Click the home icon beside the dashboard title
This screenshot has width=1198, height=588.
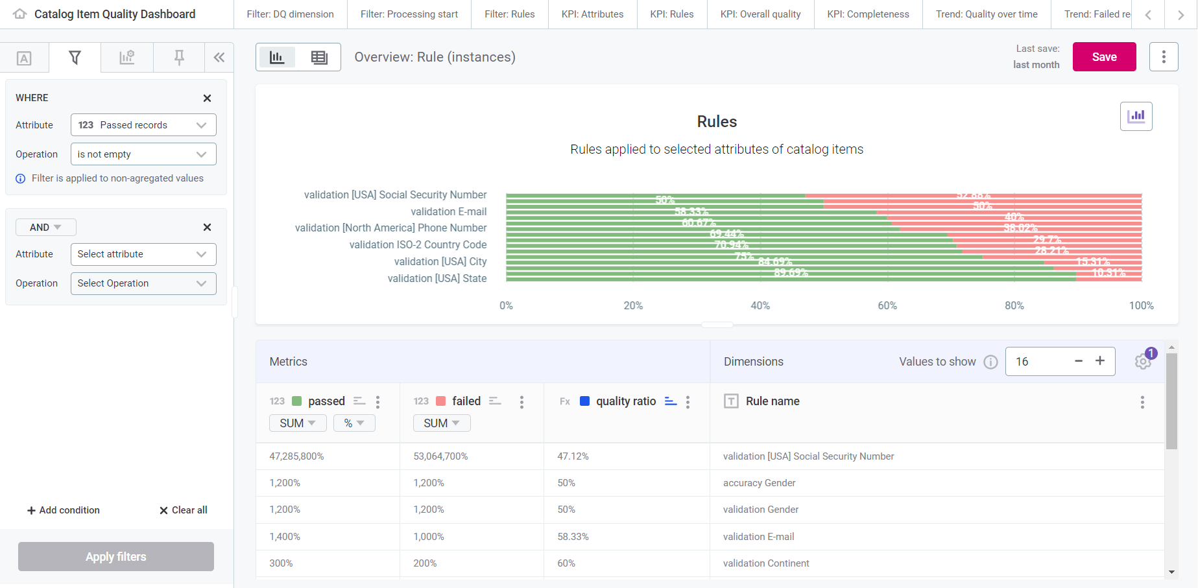click(x=19, y=14)
